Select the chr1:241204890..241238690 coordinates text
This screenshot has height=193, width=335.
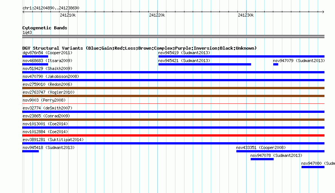(x=51, y=8)
